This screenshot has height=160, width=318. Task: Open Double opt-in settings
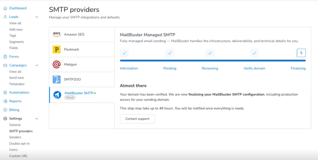click(x=20, y=143)
